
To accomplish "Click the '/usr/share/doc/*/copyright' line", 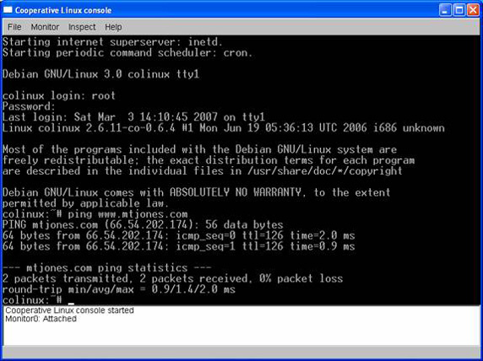I will pyautogui.click(x=203, y=171).
